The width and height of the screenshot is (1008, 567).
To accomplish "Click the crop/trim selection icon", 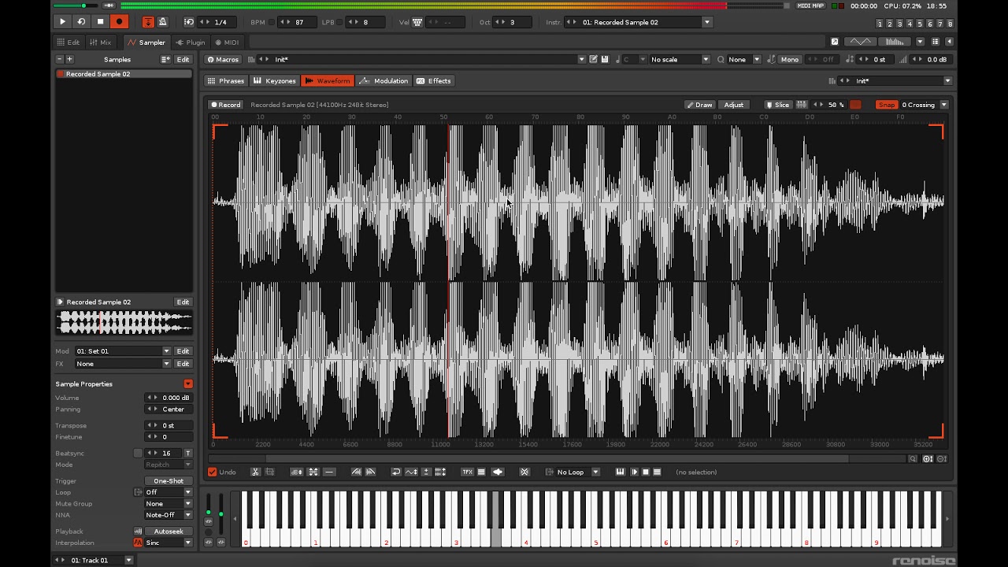I will coord(269,472).
